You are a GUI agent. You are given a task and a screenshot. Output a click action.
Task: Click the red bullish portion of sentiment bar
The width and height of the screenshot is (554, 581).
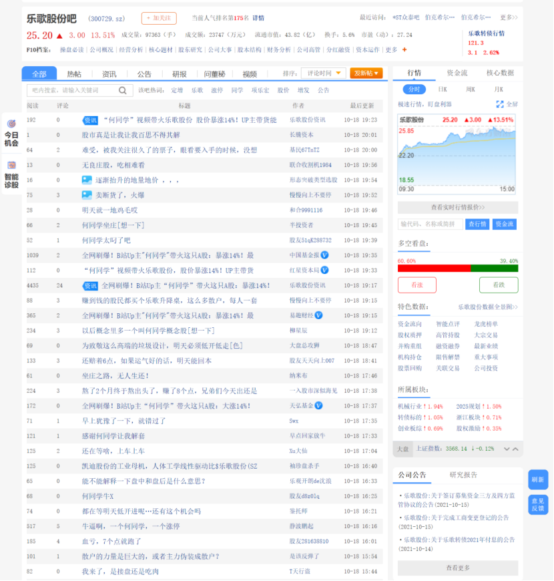point(434,268)
